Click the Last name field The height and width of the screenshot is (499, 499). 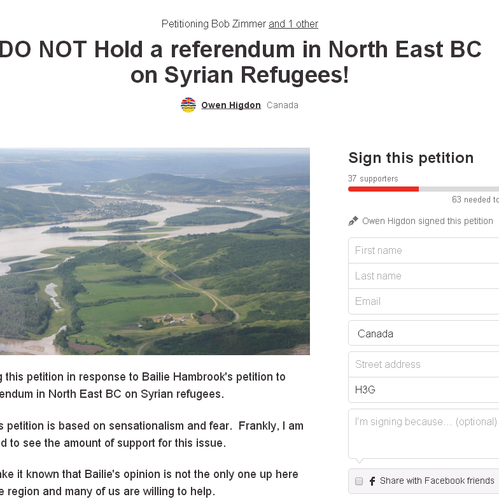(x=424, y=276)
